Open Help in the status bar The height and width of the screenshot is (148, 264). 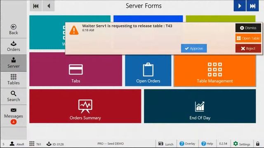(207, 143)
